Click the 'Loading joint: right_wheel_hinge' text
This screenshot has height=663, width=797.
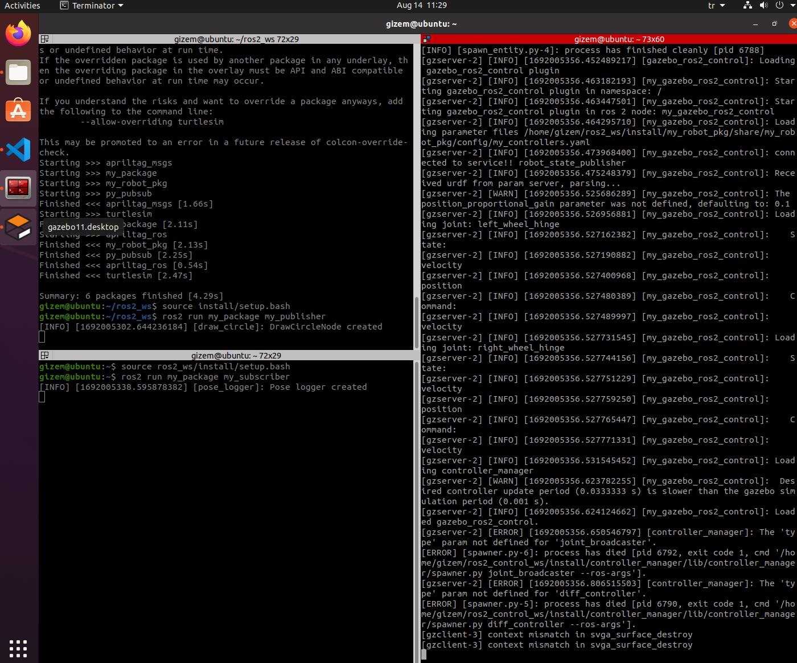[x=608, y=343]
